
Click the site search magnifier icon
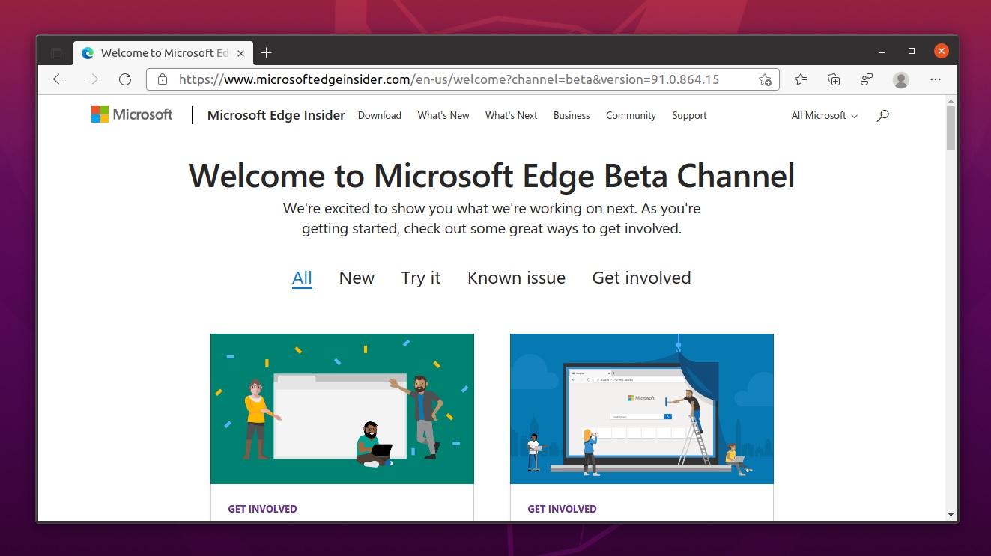(x=883, y=115)
